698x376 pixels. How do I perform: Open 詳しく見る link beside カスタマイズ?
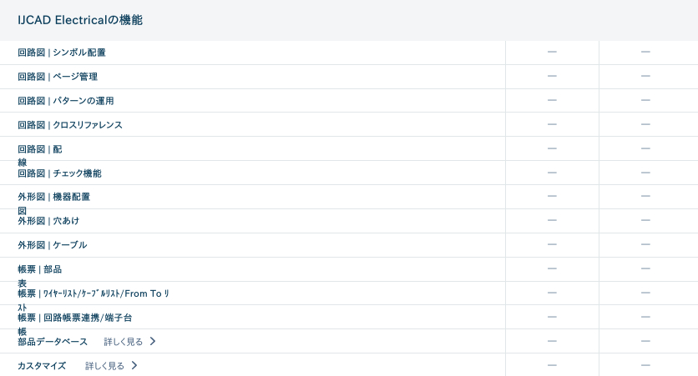tap(105, 366)
